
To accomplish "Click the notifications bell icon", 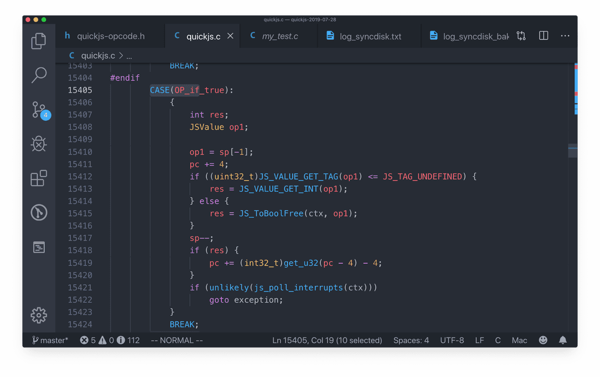I will (x=563, y=340).
